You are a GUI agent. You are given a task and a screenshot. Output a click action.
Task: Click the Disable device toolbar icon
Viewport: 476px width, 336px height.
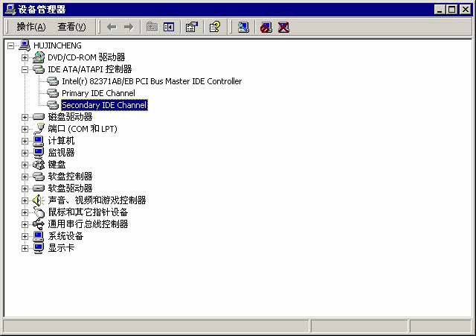266,27
